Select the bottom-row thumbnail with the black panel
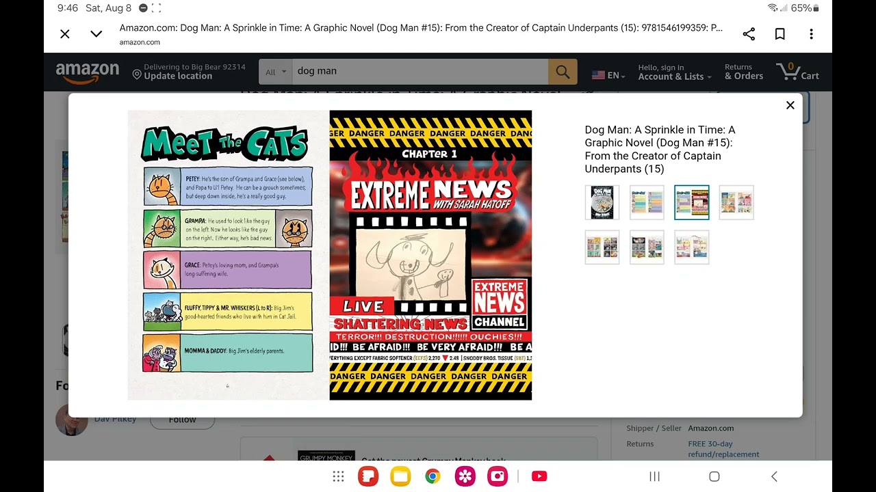Image resolution: width=876 pixels, height=492 pixels. click(647, 247)
